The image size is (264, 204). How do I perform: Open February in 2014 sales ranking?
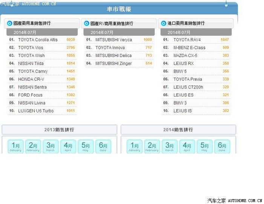click(152, 146)
